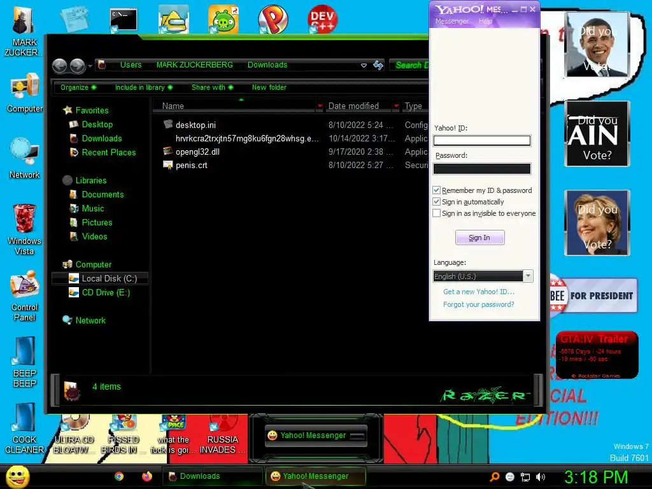Image resolution: width=652 pixels, height=489 pixels.
Task: Click the Firefox icon on taskbar
Action: (x=147, y=476)
